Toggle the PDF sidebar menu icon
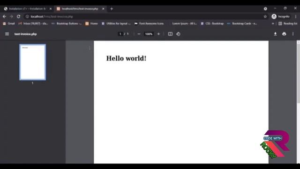This screenshot has width=300, height=169. click(7, 34)
